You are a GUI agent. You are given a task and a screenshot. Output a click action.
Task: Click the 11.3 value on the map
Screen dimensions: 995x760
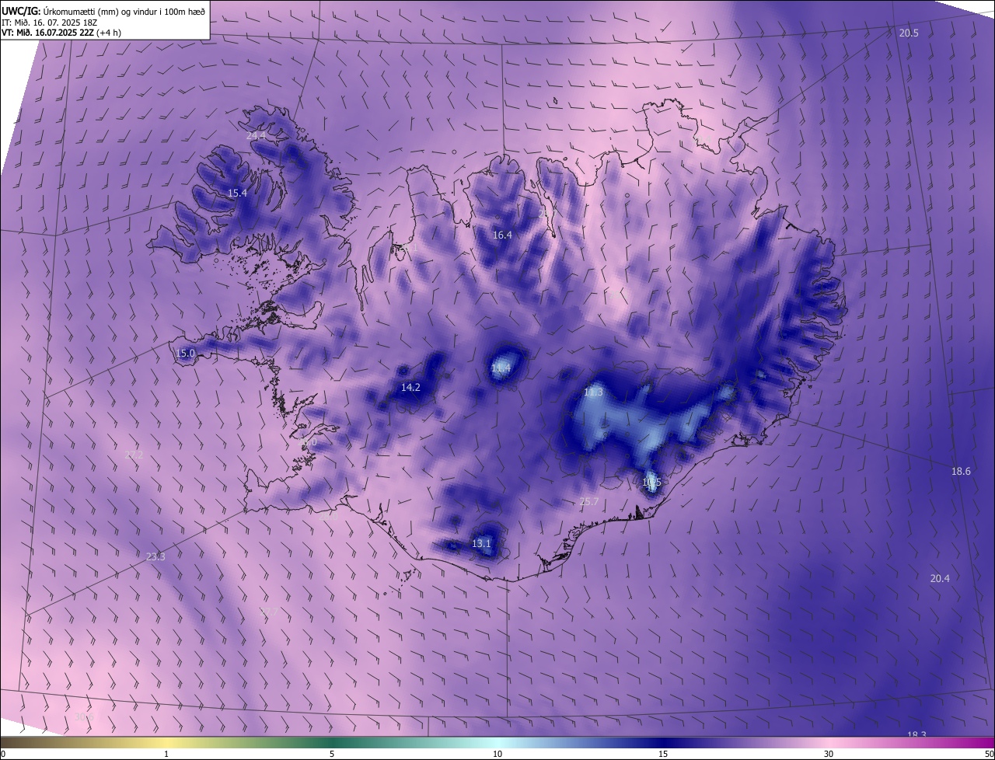point(593,392)
